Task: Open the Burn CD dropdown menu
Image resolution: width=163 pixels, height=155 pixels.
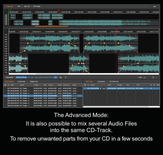Action: [27, 6]
